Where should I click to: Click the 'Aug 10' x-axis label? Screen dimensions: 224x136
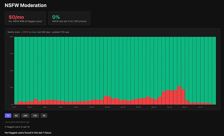(30, 107)
